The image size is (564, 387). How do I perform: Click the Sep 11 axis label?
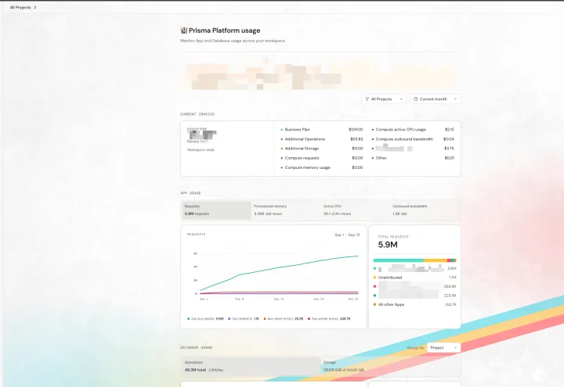click(279, 299)
